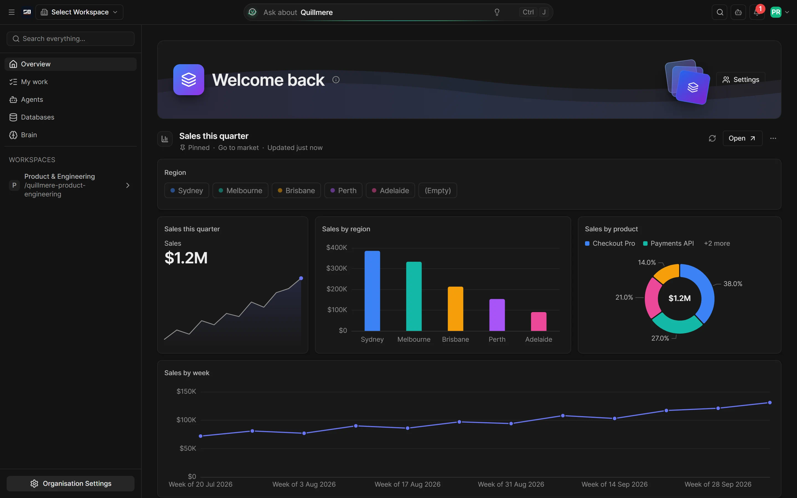This screenshot has height=498, width=797.
Task: Open the Select Workspace dropdown
Action: pos(79,12)
